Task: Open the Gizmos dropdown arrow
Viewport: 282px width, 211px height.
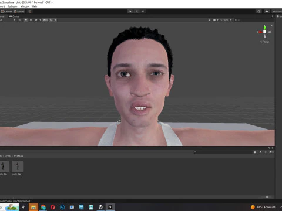Action: [x=231, y=20]
